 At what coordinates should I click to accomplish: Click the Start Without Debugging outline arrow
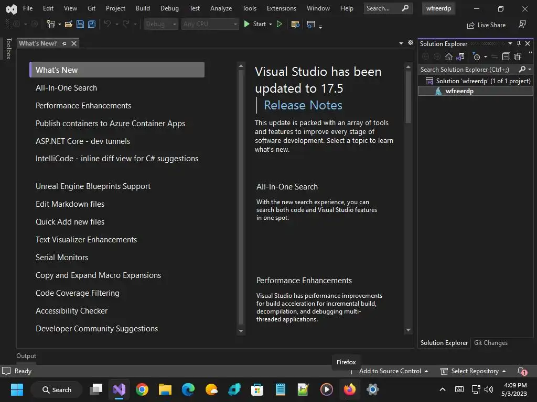279,24
